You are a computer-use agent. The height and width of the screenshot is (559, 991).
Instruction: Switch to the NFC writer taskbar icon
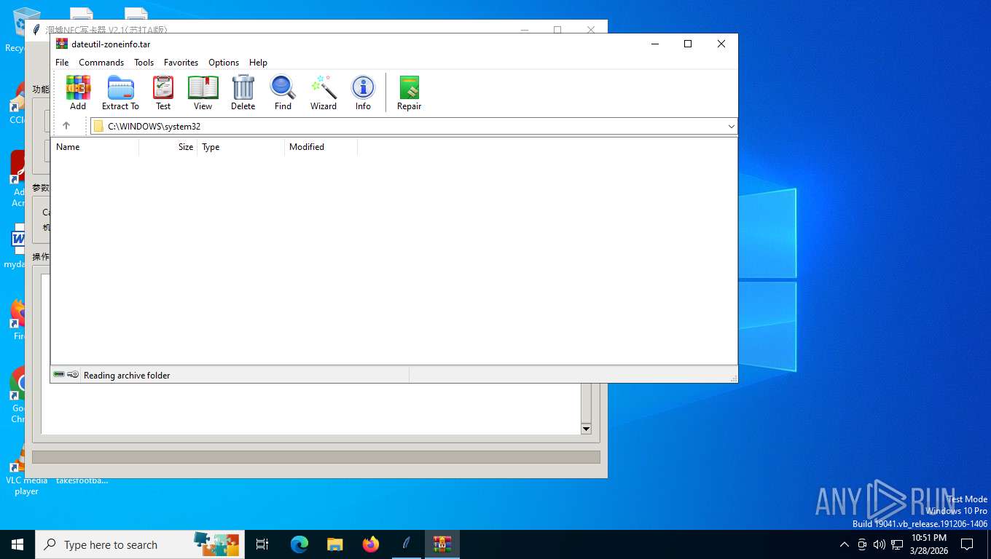coord(407,544)
